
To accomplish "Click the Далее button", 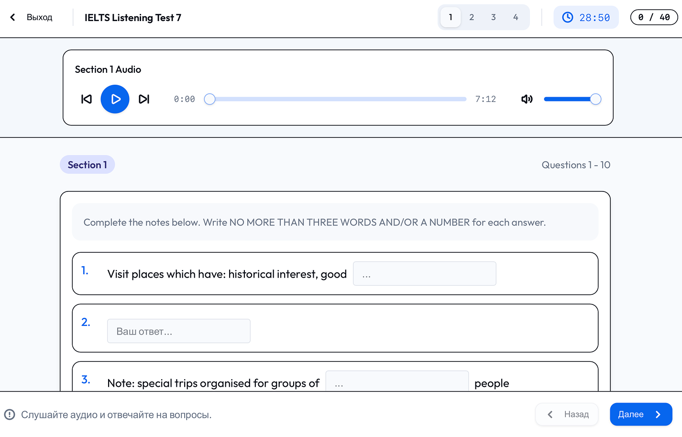I will click(x=641, y=415).
